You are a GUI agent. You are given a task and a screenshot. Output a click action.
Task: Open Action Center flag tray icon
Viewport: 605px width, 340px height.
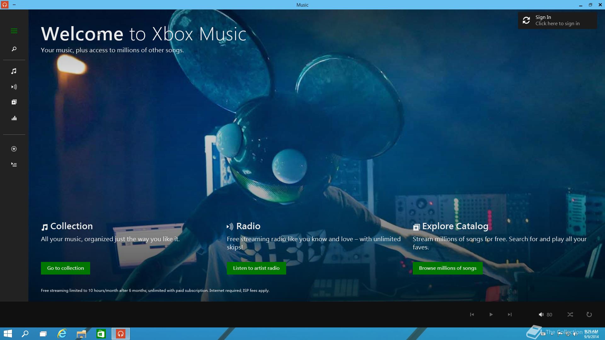[560, 334]
